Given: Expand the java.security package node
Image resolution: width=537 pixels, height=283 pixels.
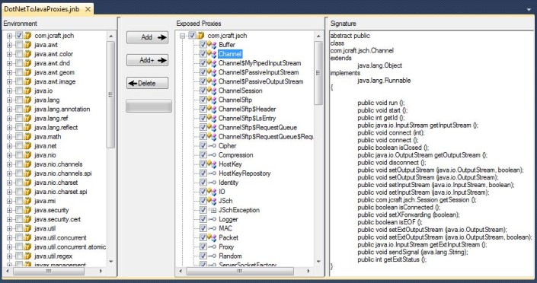Looking at the screenshot, I should click(10, 210).
